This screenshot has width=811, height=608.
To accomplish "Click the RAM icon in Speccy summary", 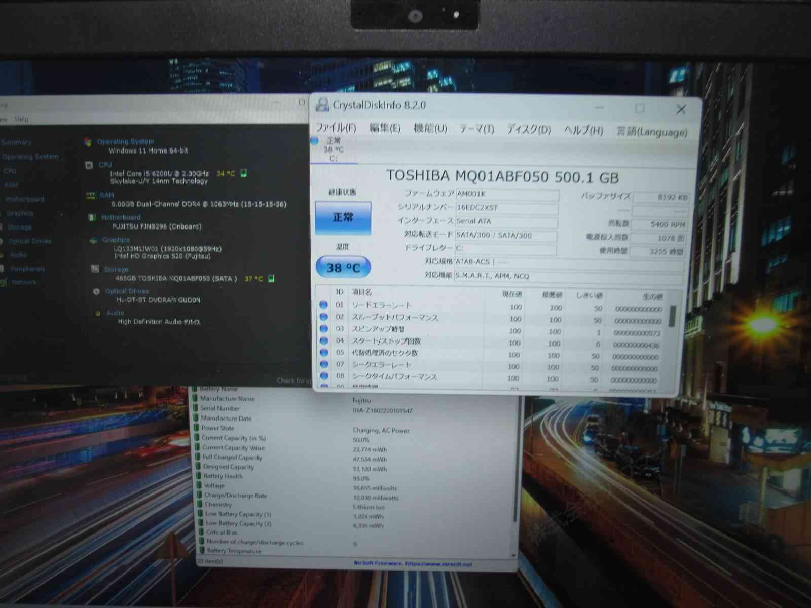I will click(91, 196).
